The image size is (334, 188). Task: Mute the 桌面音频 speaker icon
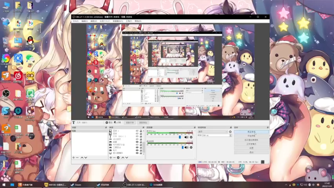[186, 147]
